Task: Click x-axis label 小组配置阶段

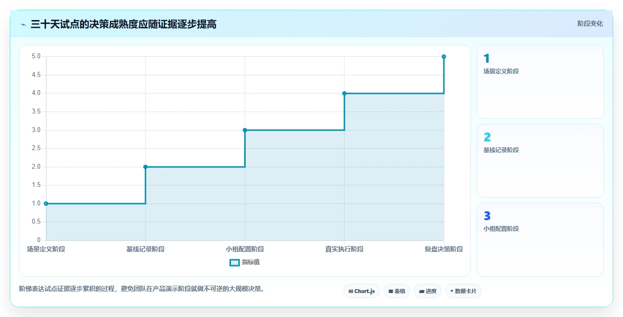Action: (x=245, y=249)
